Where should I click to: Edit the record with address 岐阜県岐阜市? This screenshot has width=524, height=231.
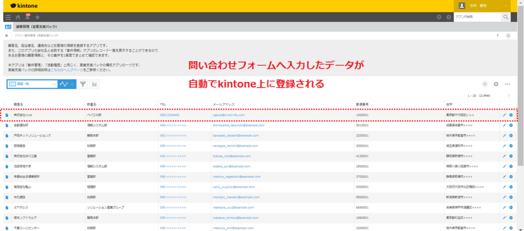click(504, 125)
